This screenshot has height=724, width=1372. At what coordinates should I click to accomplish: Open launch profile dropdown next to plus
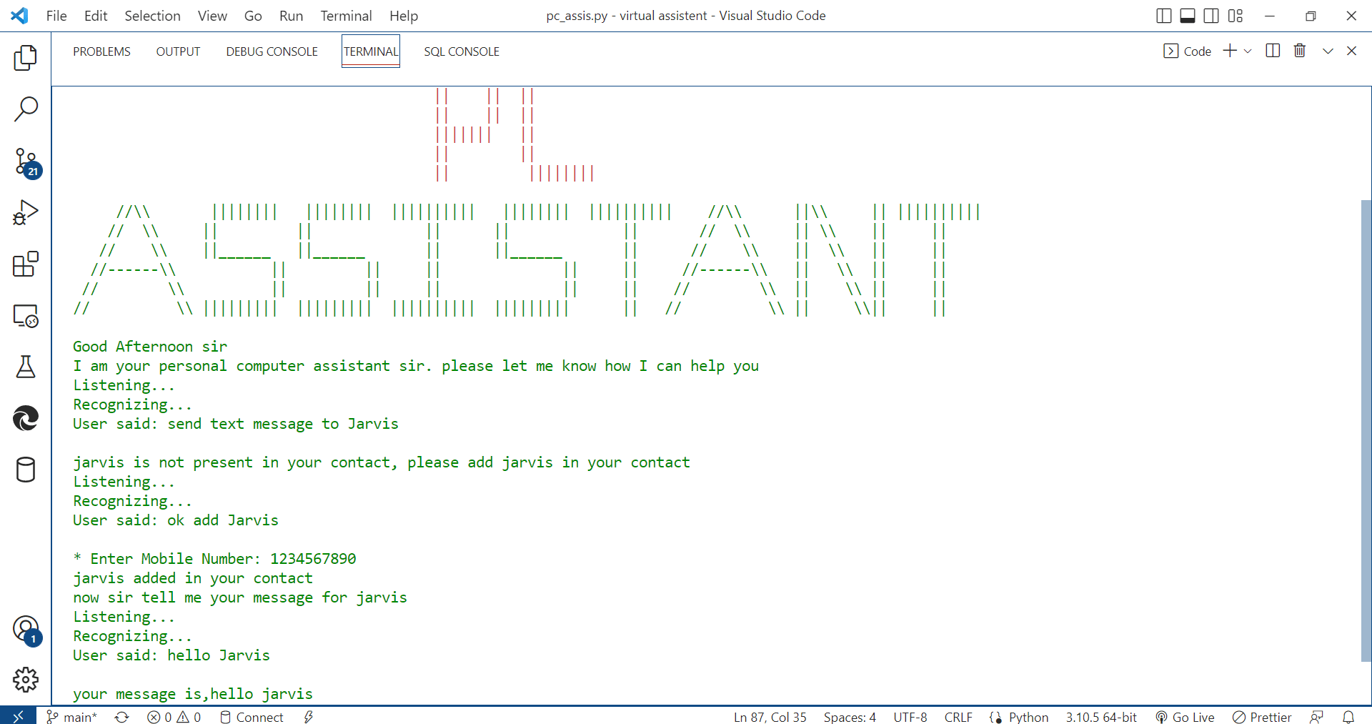[1248, 51]
